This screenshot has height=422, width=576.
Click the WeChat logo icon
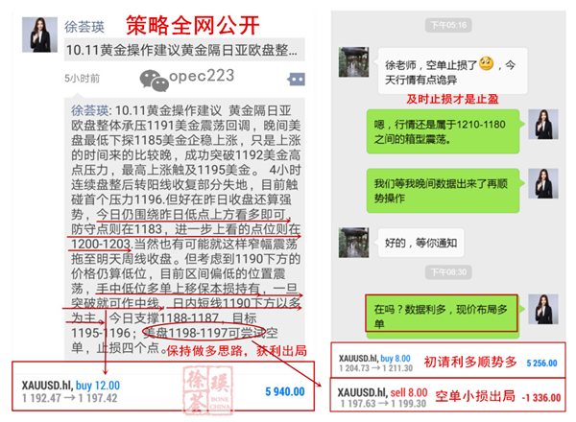tap(154, 81)
